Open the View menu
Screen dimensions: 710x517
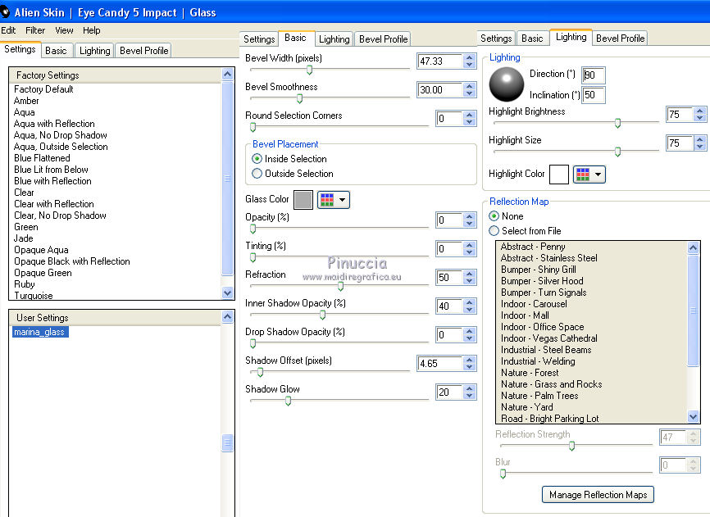(64, 30)
